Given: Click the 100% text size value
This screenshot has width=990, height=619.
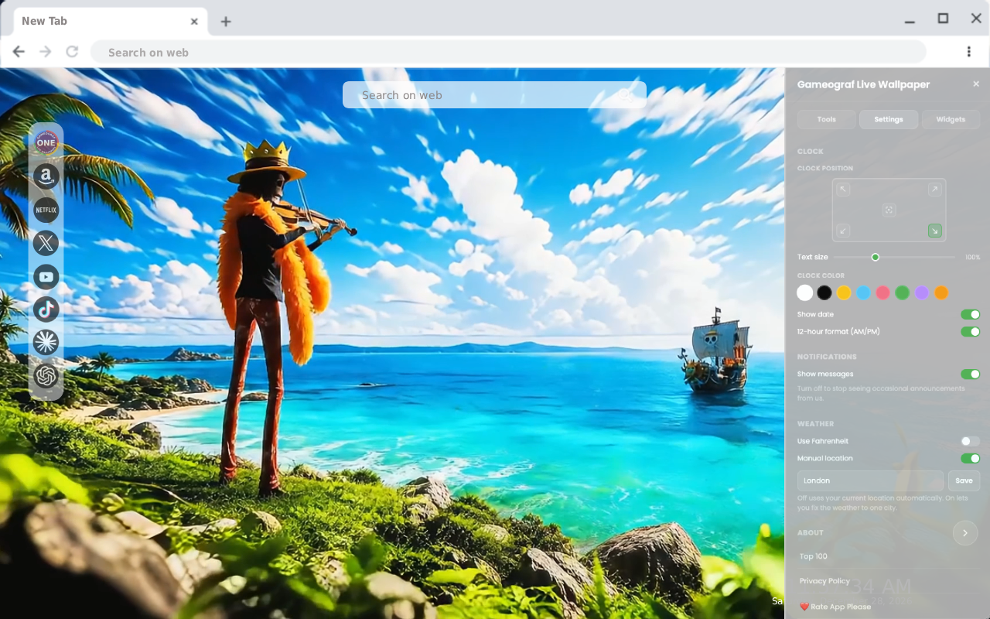Looking at the screenshot, I should [x=972, y=257].
